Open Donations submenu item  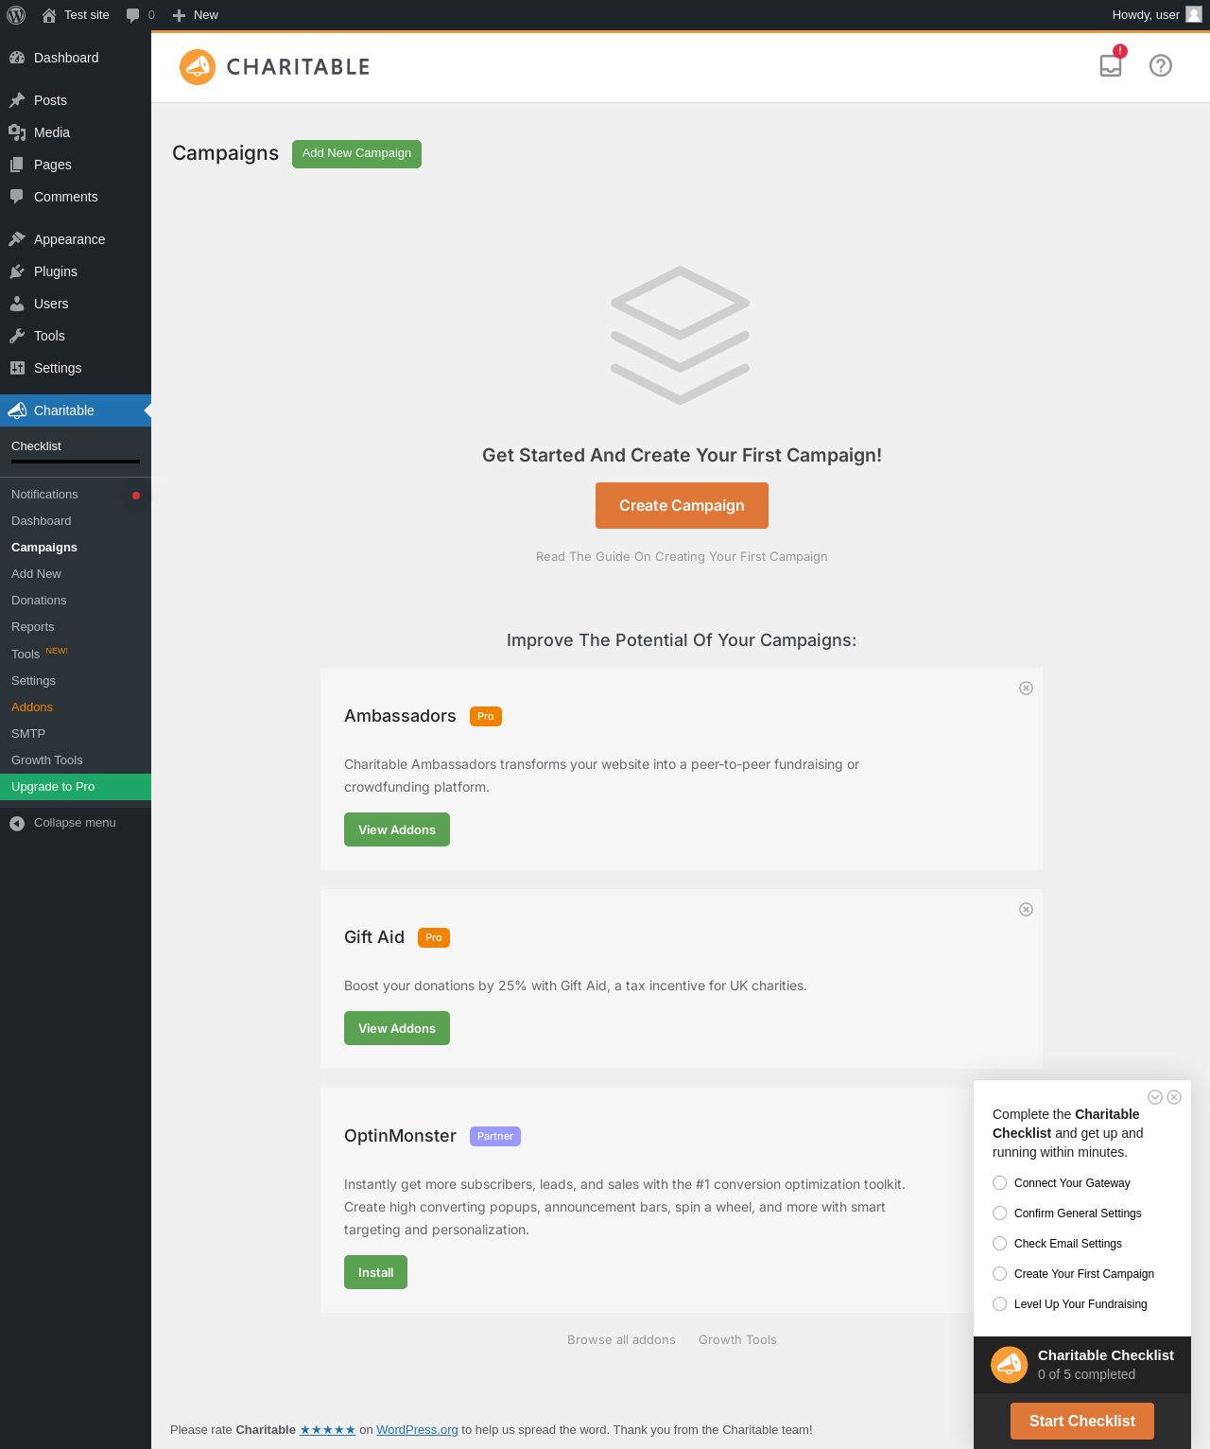coord(76,601)
